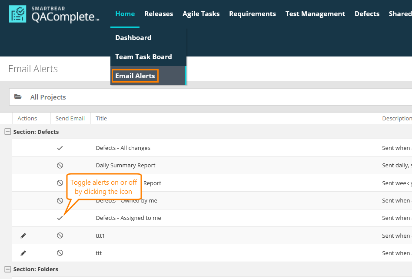Screen dimensions: 412x279
Task: Go to the Test Management tab
Action: click(315, 14)
